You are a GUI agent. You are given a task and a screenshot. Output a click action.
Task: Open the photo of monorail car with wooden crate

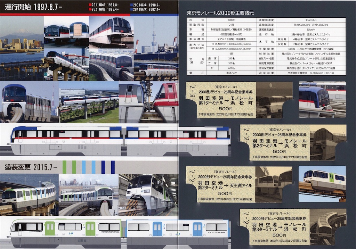pyautogui.click(x=66, y=32)
